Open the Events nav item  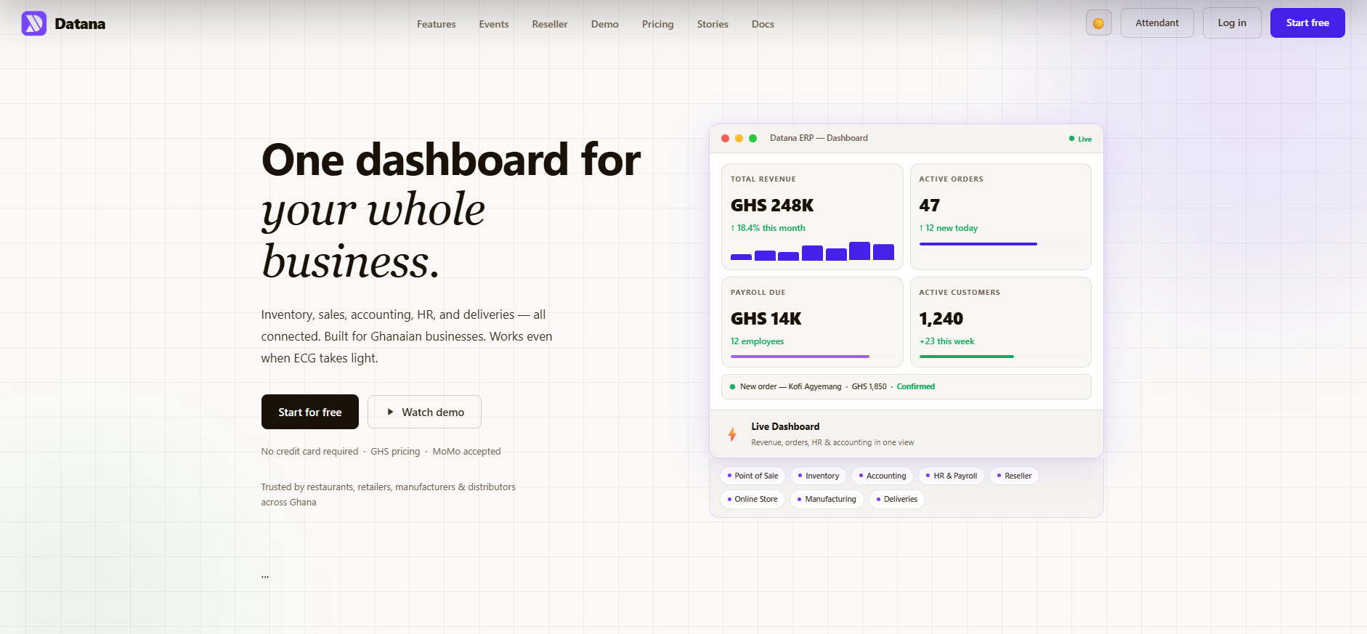(494, 24)
